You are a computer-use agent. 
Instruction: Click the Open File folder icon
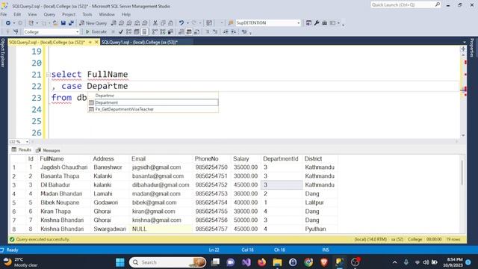pyautogui.click(x=55, y=23)
